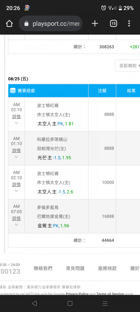
Task: Expand chevron under 8888 Astros PK bet
Action: [x=16, y=123]
